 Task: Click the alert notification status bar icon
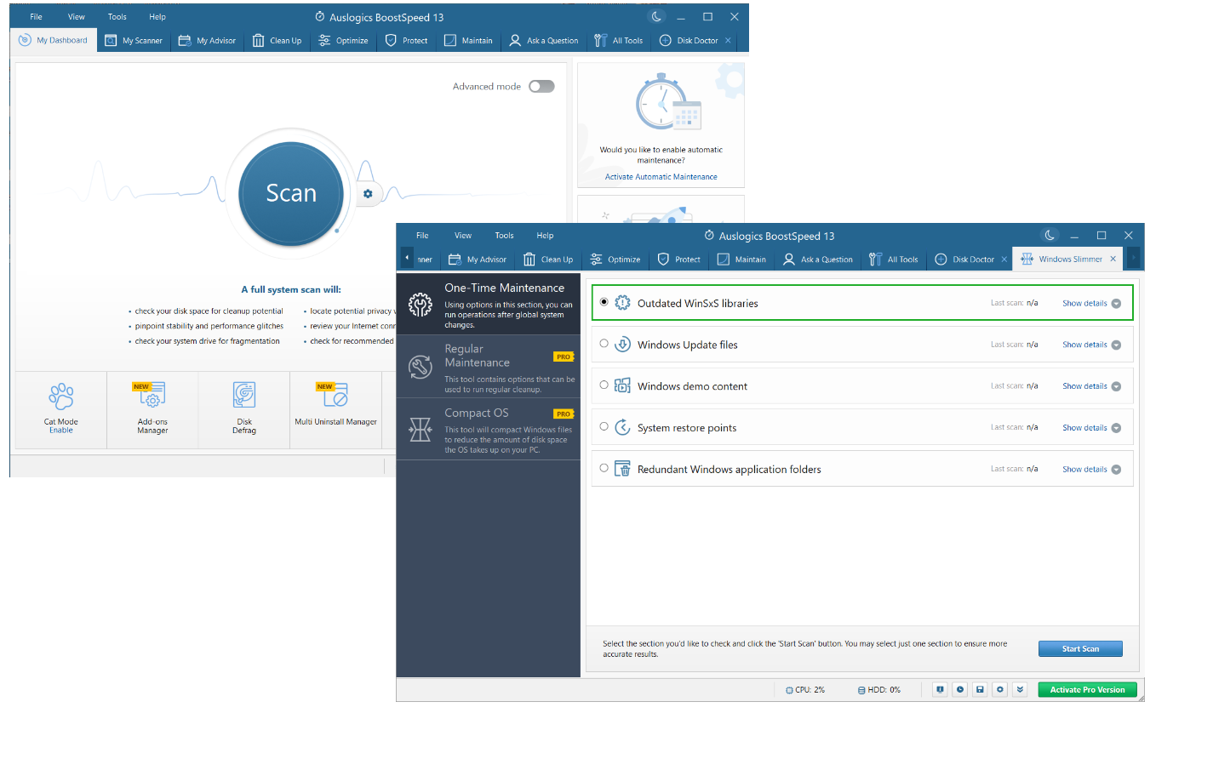pos(940,689)
